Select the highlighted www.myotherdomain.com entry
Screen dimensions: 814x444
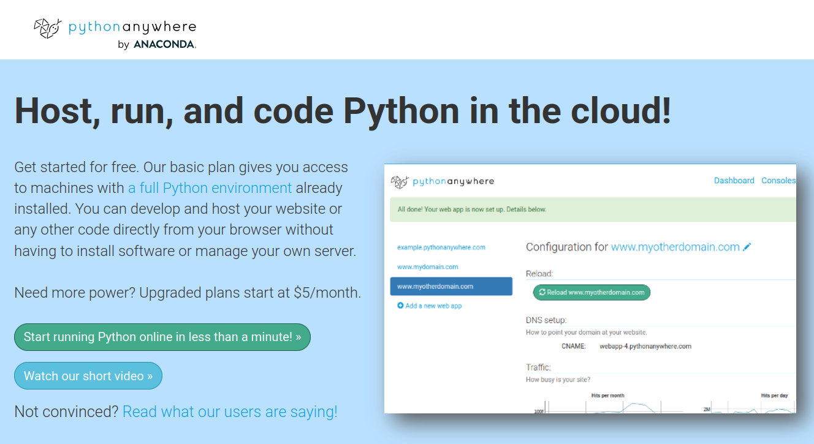(x=451, y=286)
